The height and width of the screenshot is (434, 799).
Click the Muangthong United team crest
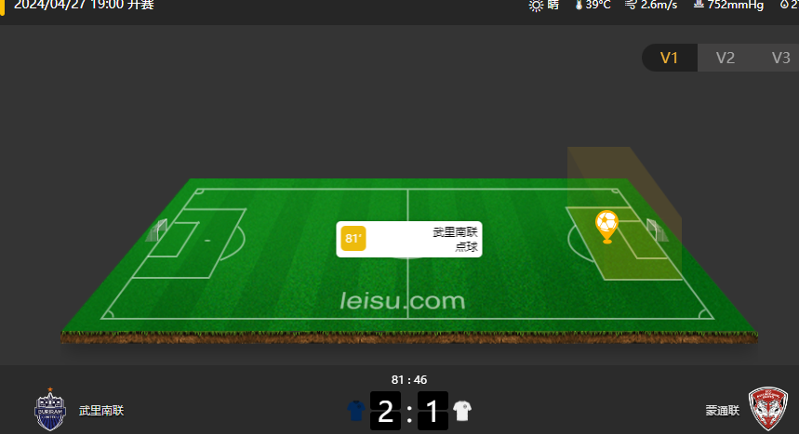[x=768, y=409]
